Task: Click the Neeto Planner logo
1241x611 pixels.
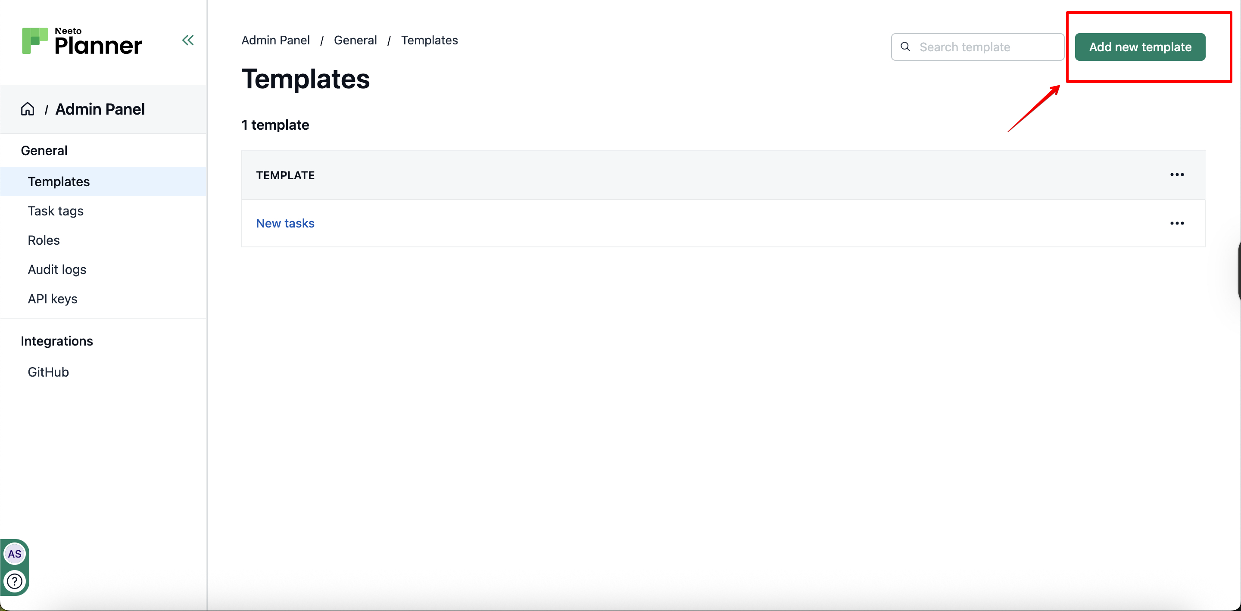Action: [x=82, y=41]
